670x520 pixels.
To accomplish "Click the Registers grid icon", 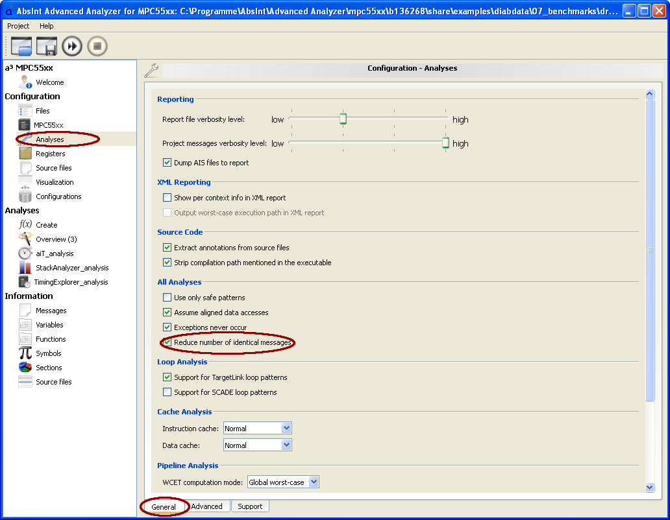I will click(x=25, y=153).
